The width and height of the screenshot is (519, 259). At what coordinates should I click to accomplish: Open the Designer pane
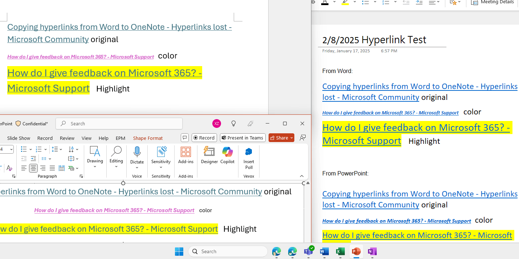(209, 155)
